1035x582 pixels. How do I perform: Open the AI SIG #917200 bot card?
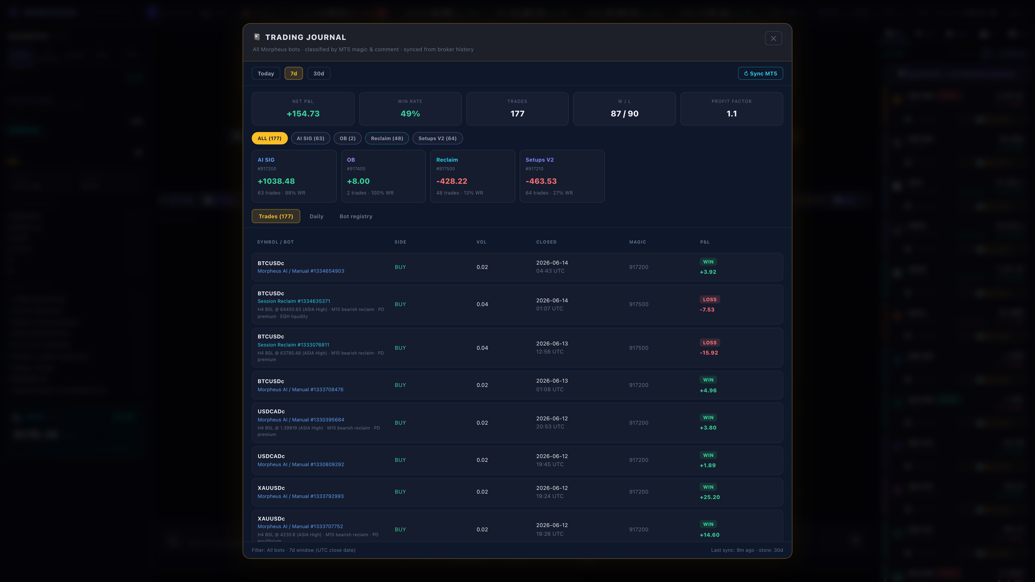click(294, 176)
